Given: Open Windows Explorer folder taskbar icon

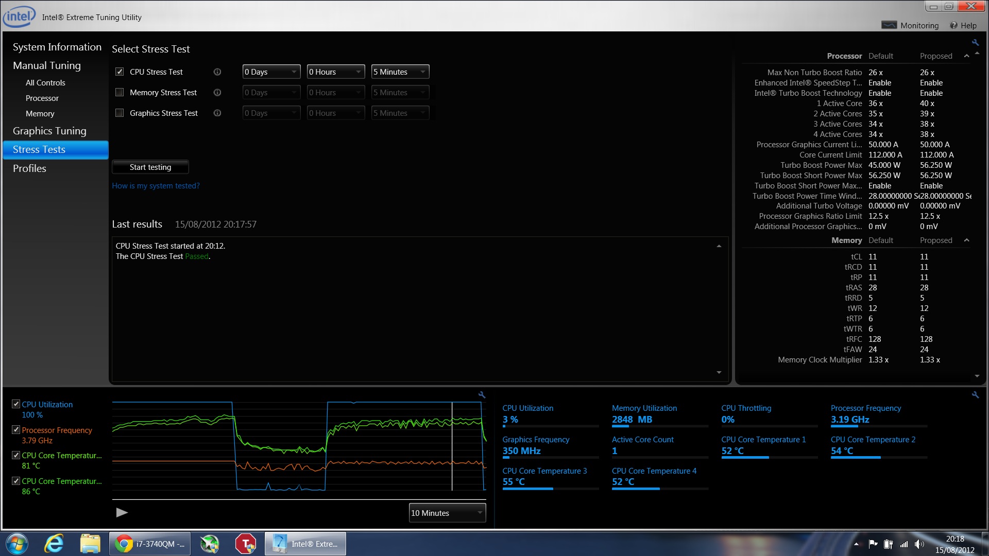Looking at the screenshot, I should click(x=90, y=544).
